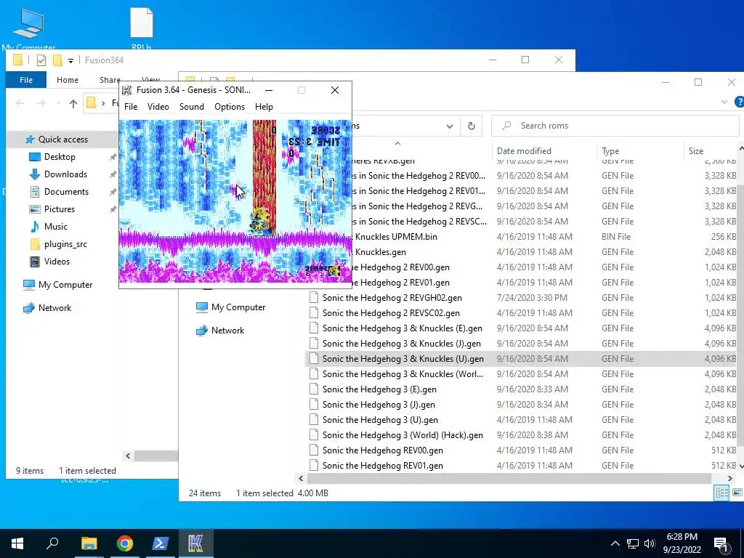Viewport: 744px width, 558px height.
Task: Select Sonic the Hedgehog 2 REVSC02.gen
Action: [x=522, y=313]
